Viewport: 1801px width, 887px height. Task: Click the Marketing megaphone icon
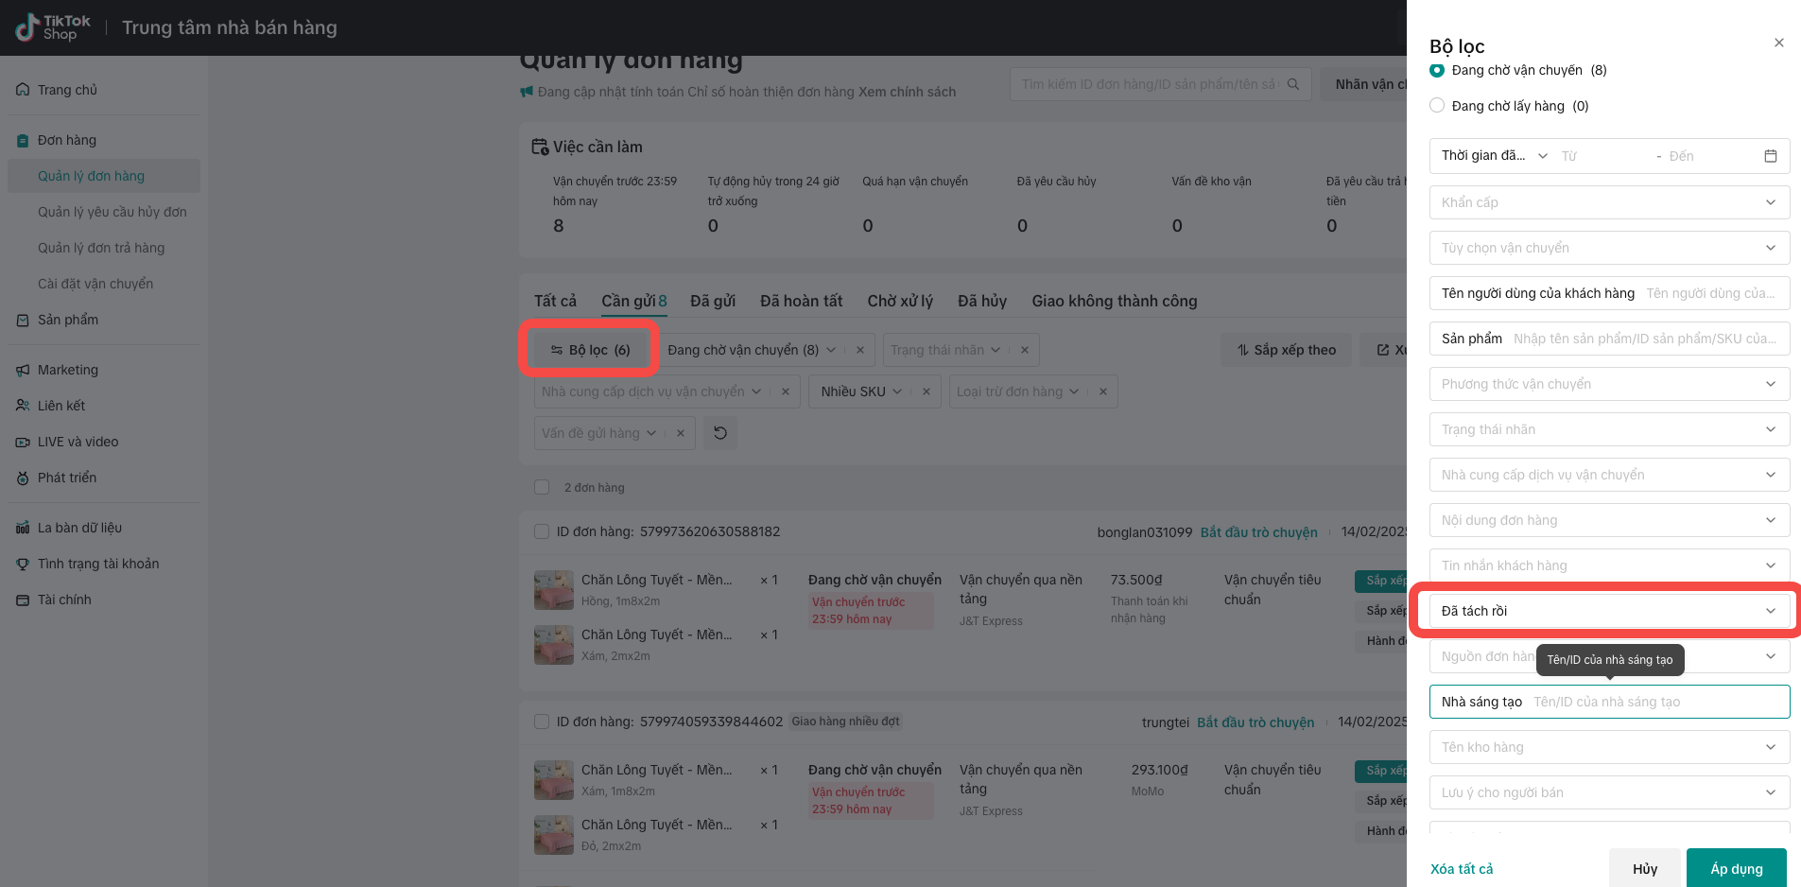coord(23,370)
